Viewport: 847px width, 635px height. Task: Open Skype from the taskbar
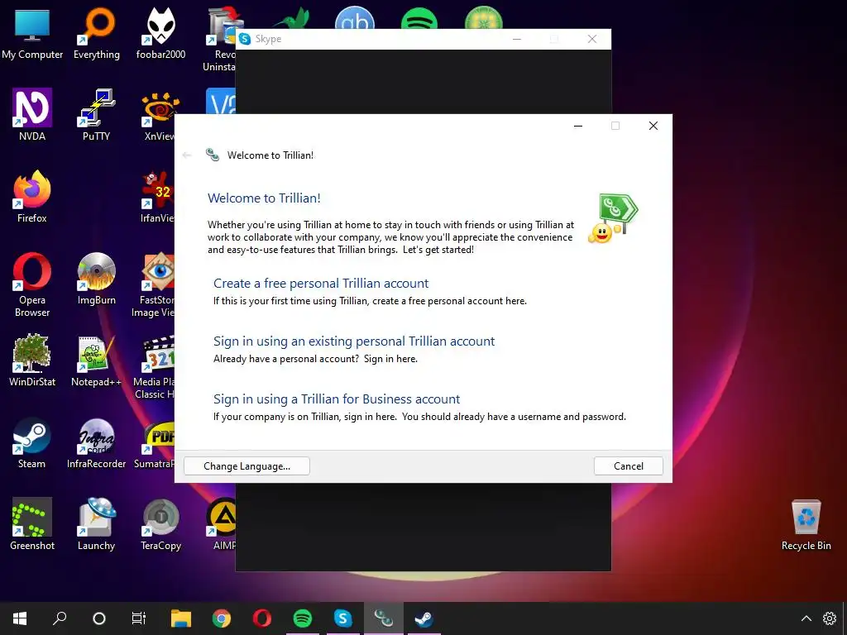click(343, 618)
